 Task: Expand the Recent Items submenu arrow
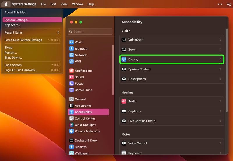(59, 32)
